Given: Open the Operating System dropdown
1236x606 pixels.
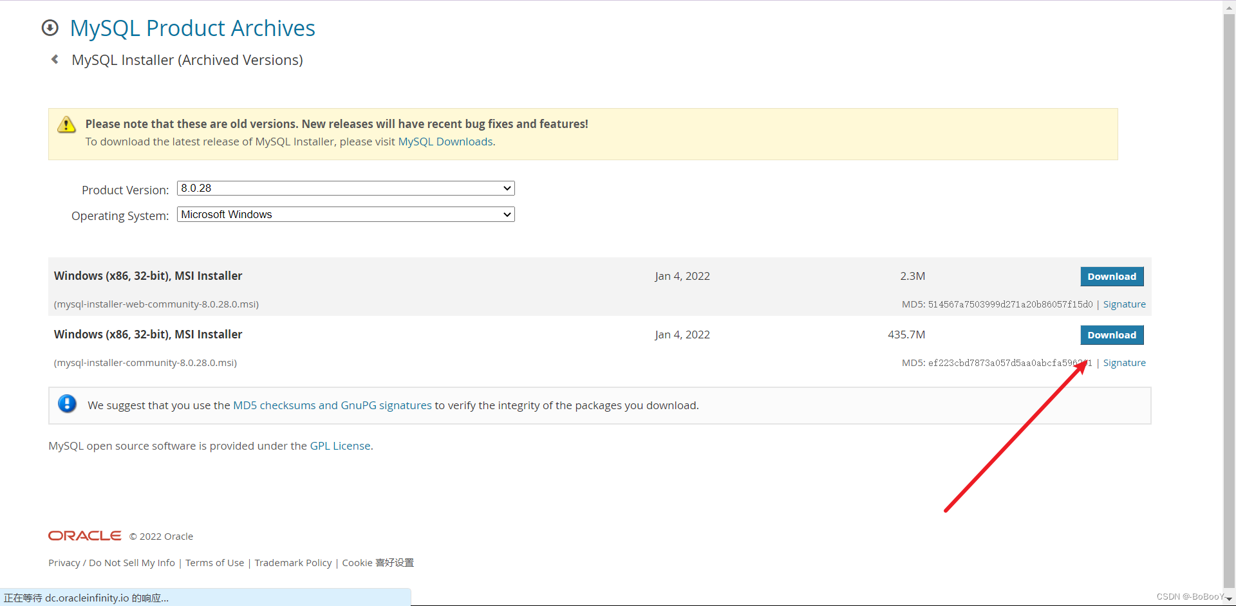Looking at the screenshot, I should pos(346,214).
